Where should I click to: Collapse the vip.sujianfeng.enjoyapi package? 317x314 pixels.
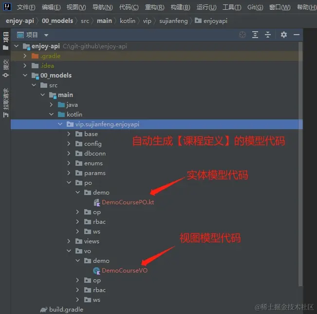[60, 124]
